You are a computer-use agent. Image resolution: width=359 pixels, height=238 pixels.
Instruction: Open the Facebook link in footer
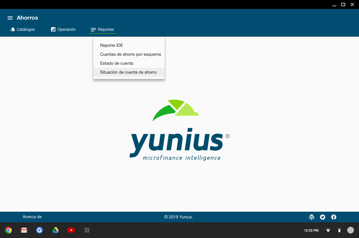pyautogui.click(x=334, y=217)
